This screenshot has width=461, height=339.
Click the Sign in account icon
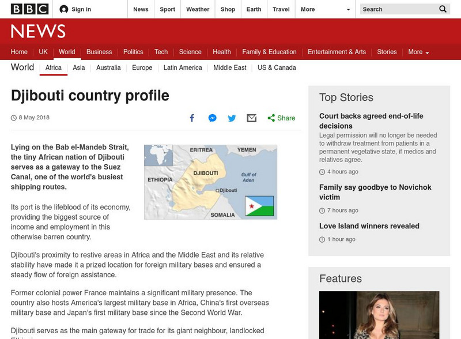tap(64, 9)
